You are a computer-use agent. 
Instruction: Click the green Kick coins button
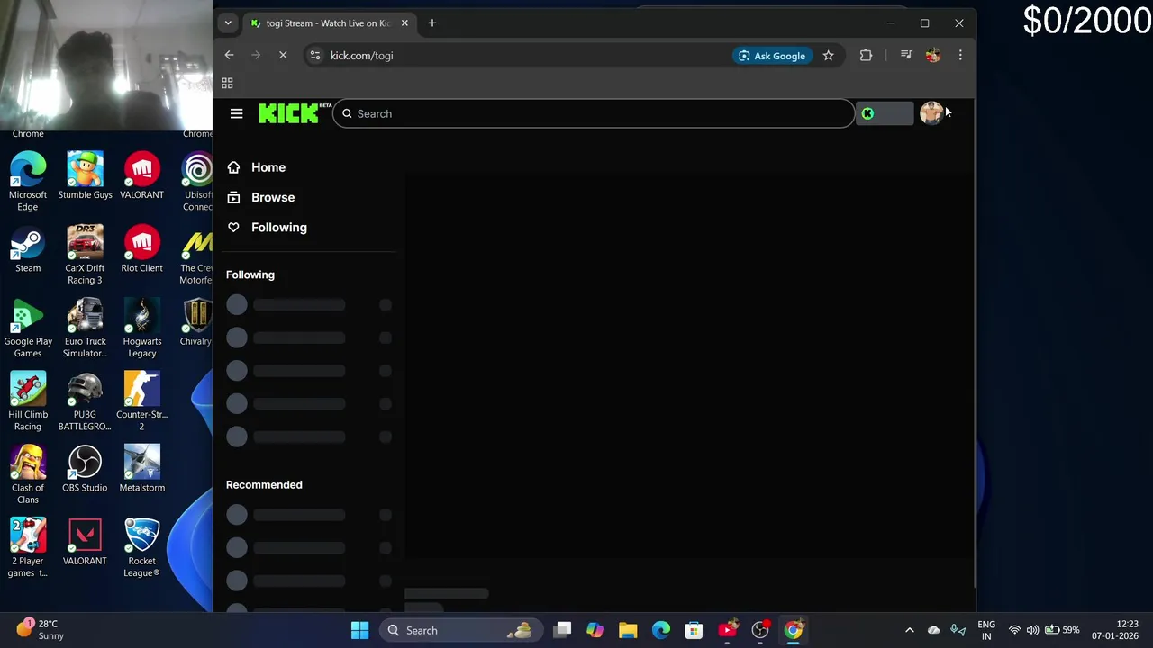point(884,113)
